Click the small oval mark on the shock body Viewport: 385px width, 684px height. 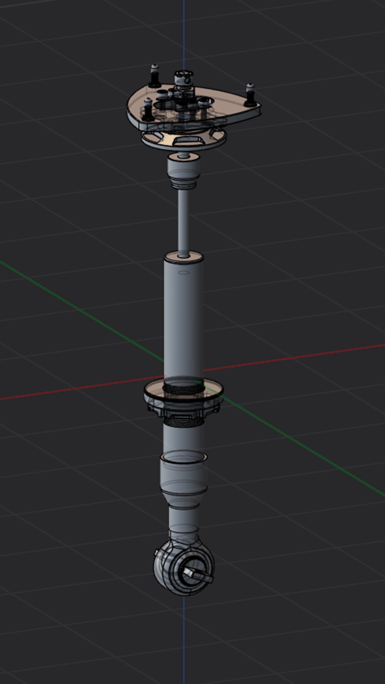point(184,273)
